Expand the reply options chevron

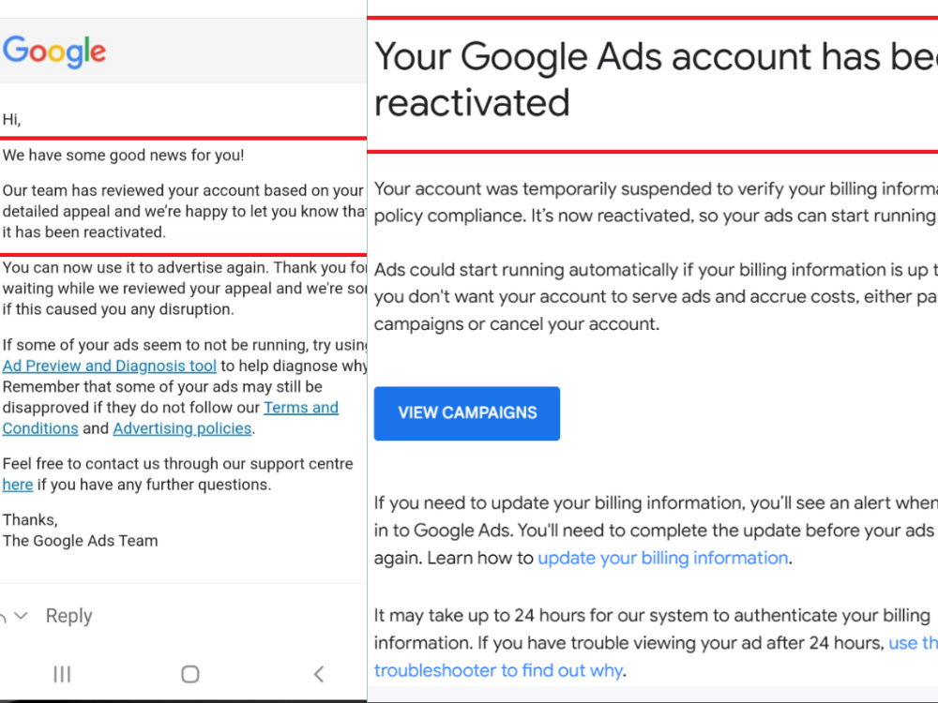(x=21, y=615)
